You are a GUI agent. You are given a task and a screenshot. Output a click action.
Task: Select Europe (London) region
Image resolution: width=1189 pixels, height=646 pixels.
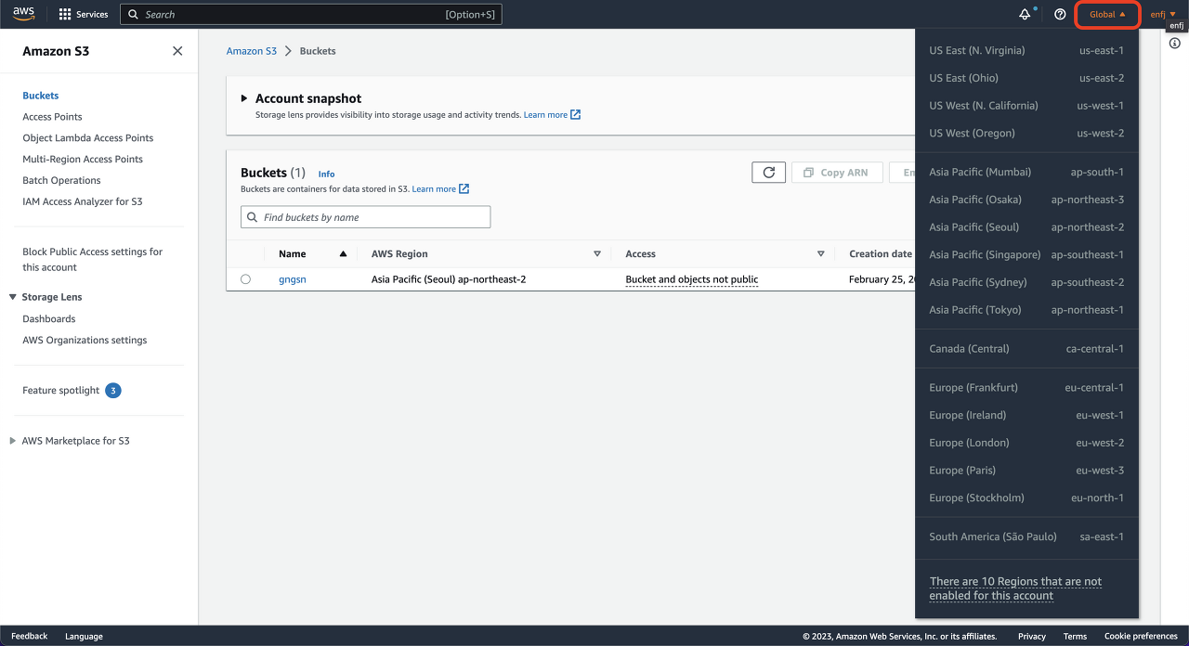tap(1026, 443)
